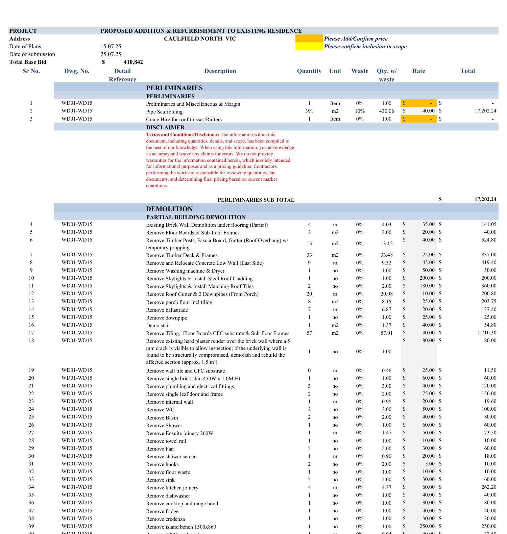Click the 'PERLIMINARIES SUB TOTAL' label
Screen dimensions: 507x534
click(x=256, y=200)
